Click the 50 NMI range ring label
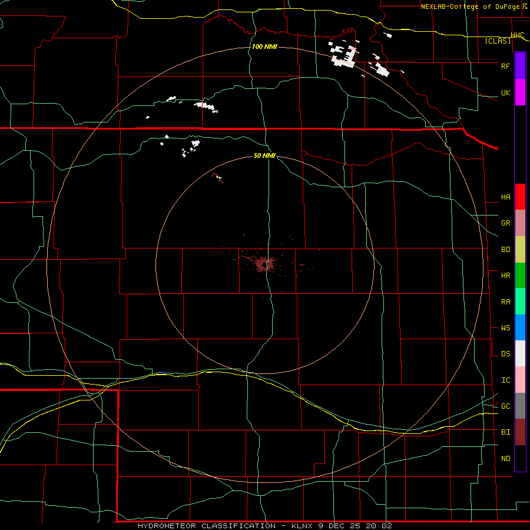Viewport: 530px width, 530px height. 264,155
